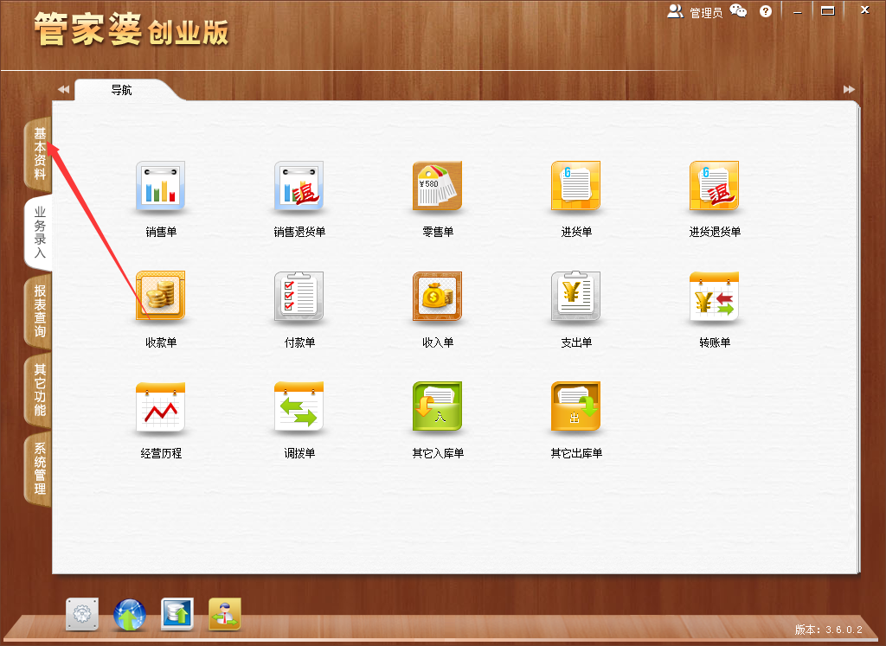This screenshot has width=886, height=646.
Task: Open the 调拨单 transfer order icon
Action: (x=299, y=406)
